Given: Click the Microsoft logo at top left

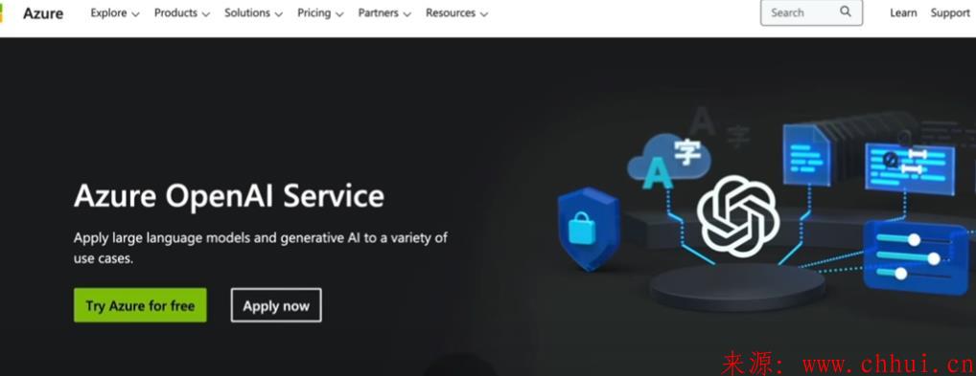Looking at the screenshot, I should pos(2,13).
